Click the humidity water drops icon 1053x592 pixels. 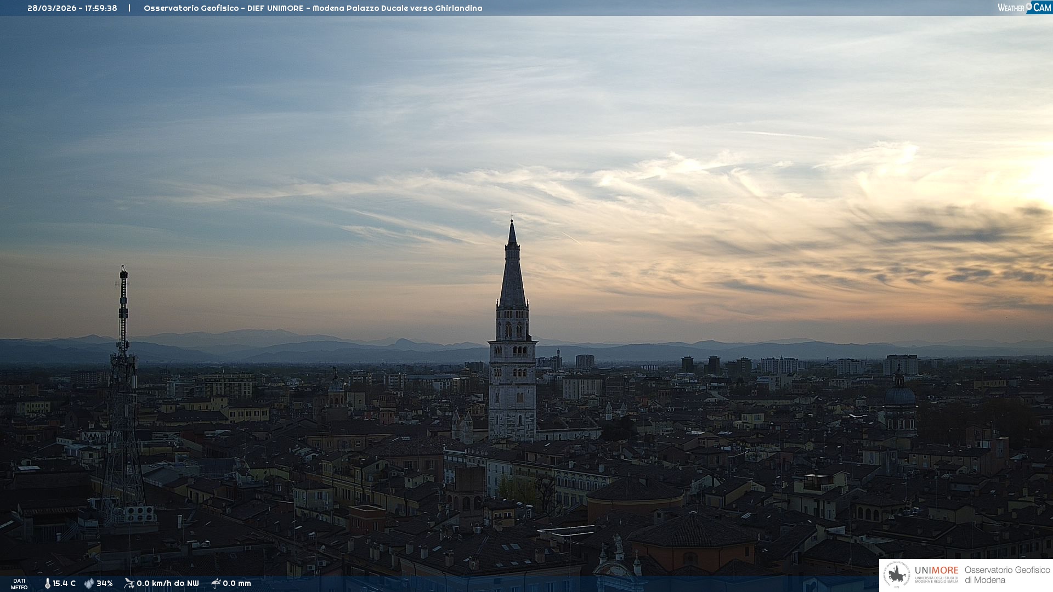click(x=89, y=584)
